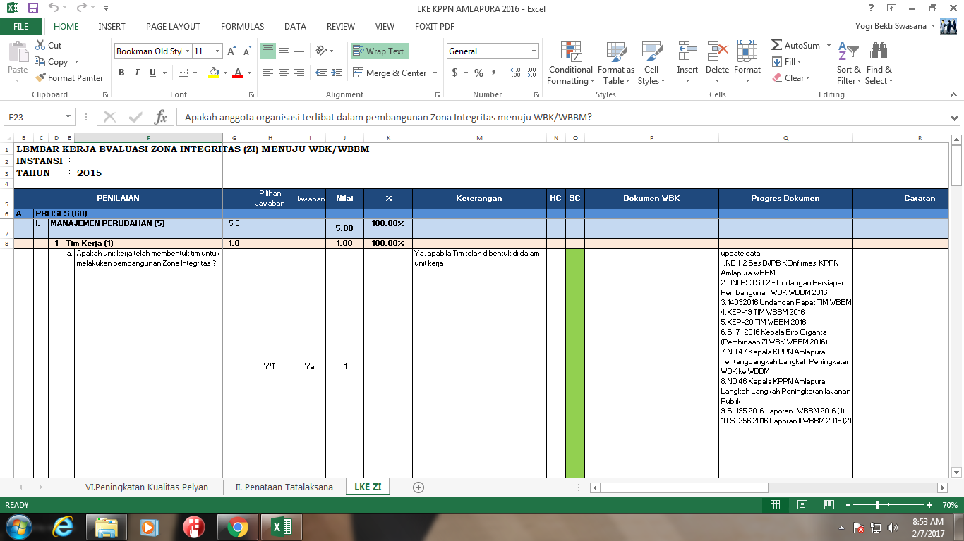Apply the yellow Fill Color bucket
This screenshot has width=964, height=541.
tap(214, 73)
